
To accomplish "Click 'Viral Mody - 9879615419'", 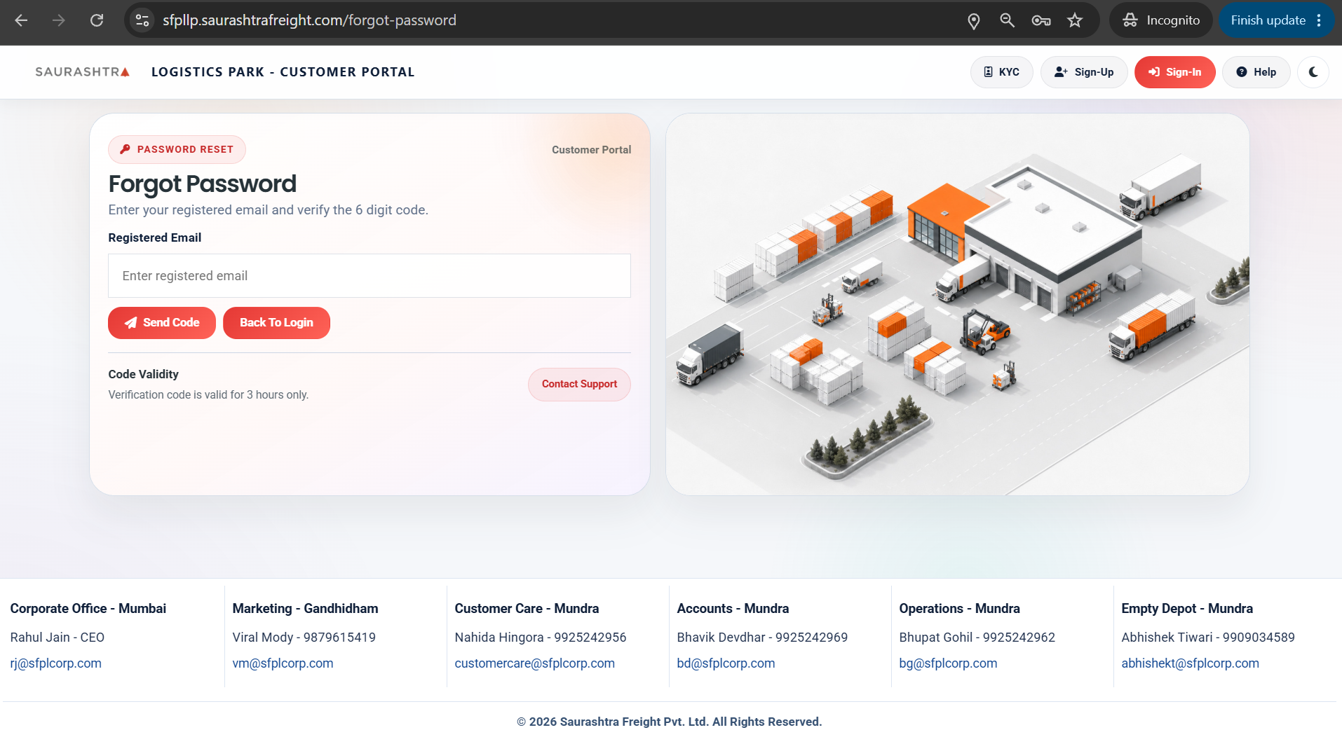I will point(304,638).
